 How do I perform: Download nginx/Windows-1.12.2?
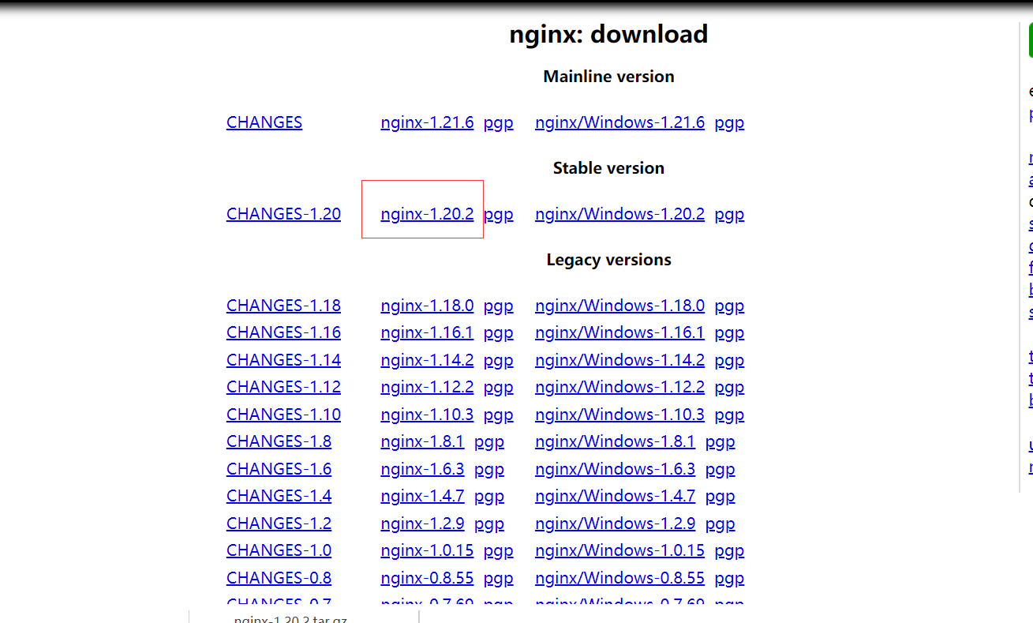pos(619,387)
